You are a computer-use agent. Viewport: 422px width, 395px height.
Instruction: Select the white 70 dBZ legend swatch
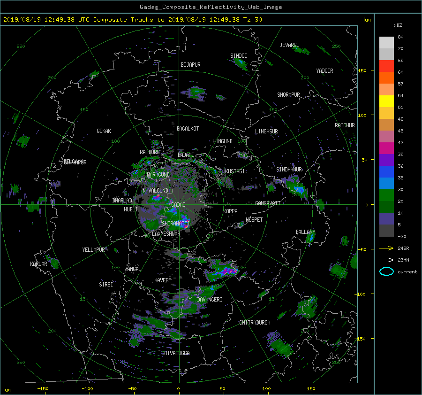coord(386,42)
